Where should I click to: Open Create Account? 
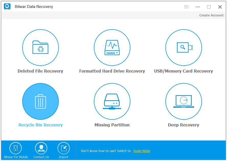[211, 15]
